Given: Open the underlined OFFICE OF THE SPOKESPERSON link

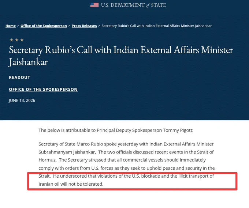Looking at the screenshot, I should pos(43,90).
